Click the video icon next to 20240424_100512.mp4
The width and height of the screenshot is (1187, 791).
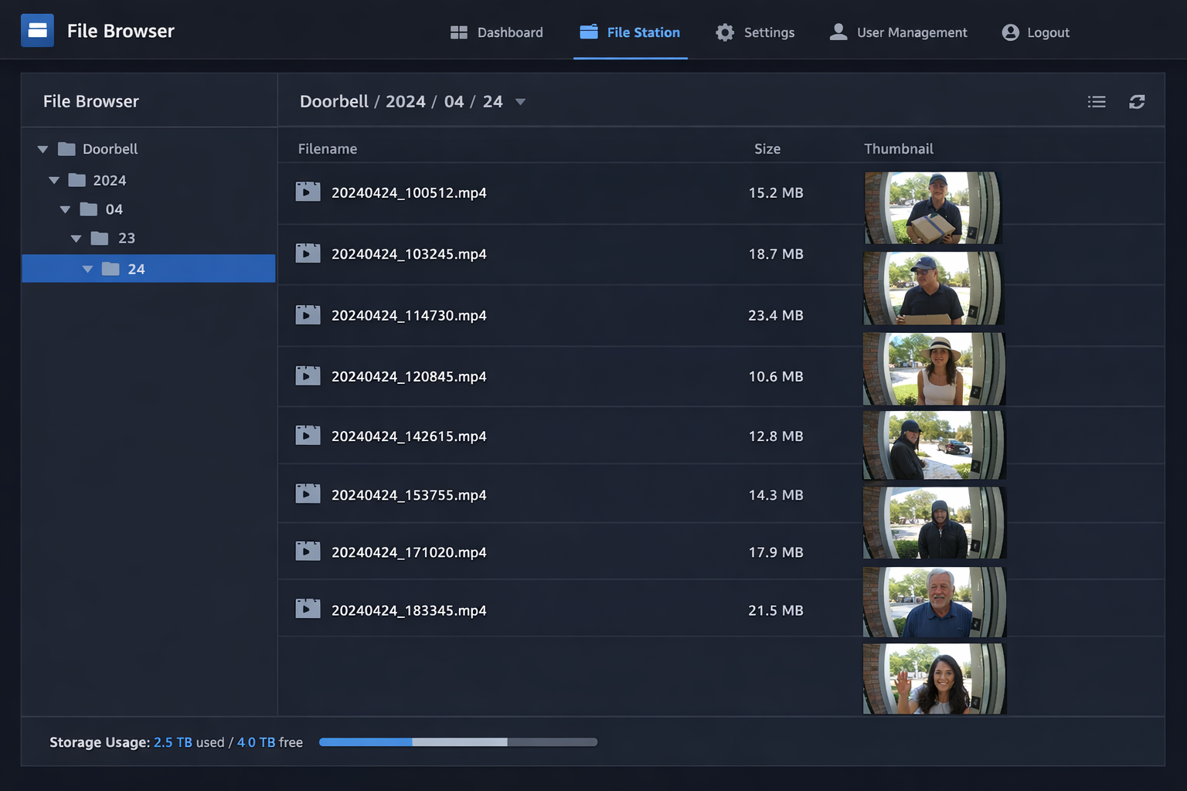(x=308, y=192)
